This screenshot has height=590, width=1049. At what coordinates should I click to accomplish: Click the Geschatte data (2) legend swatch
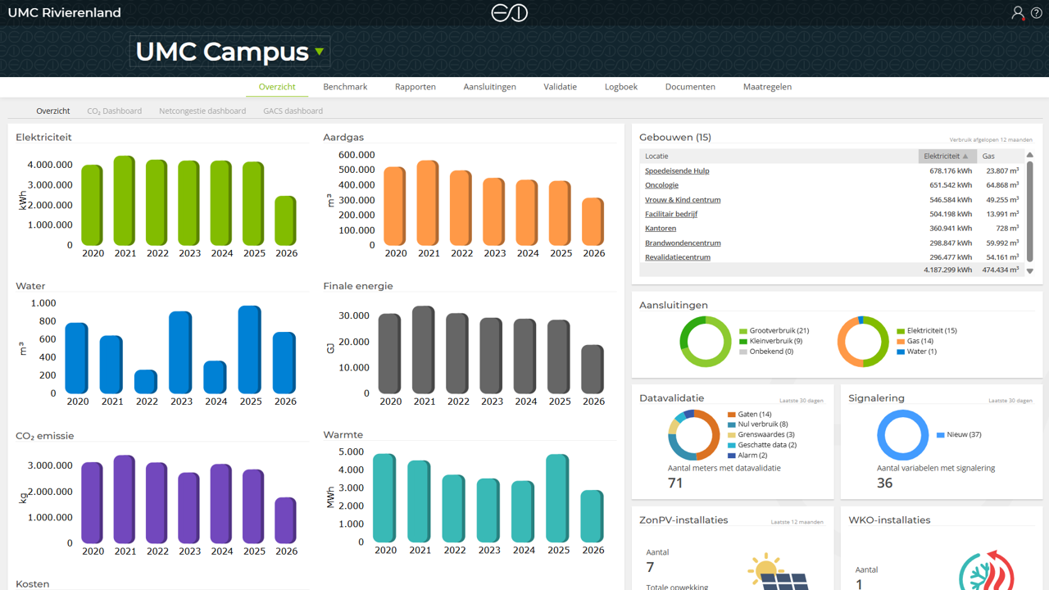[x=732, y=445]
